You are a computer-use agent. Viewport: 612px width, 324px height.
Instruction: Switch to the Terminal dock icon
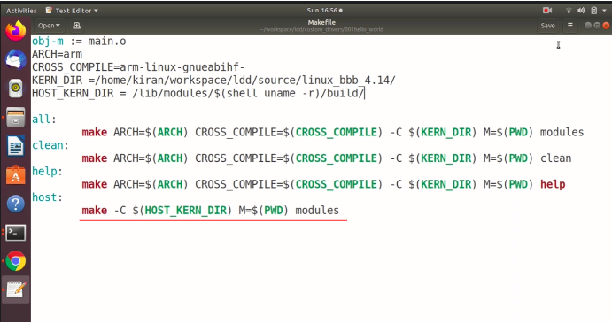[16, 232]
